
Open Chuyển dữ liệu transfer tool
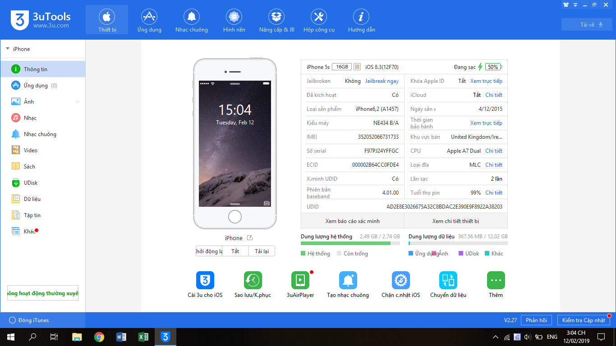click(x=448, y=280)
